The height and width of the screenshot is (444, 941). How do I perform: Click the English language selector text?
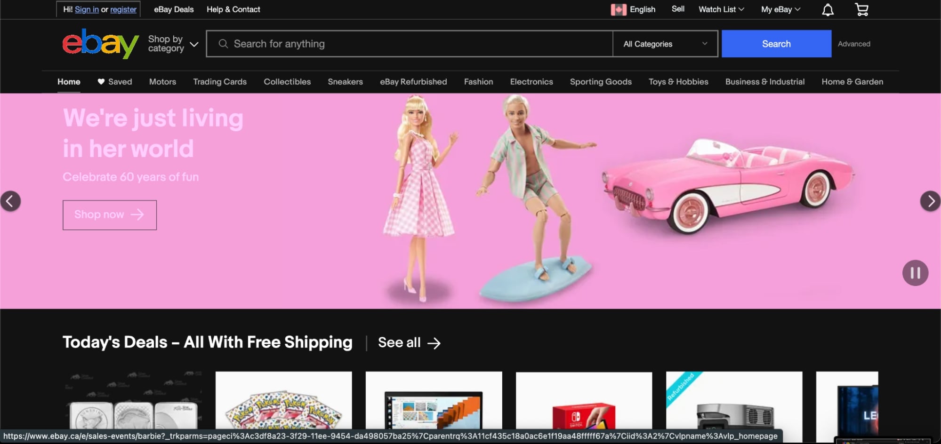pyautogui.click(x=643, y=9)
